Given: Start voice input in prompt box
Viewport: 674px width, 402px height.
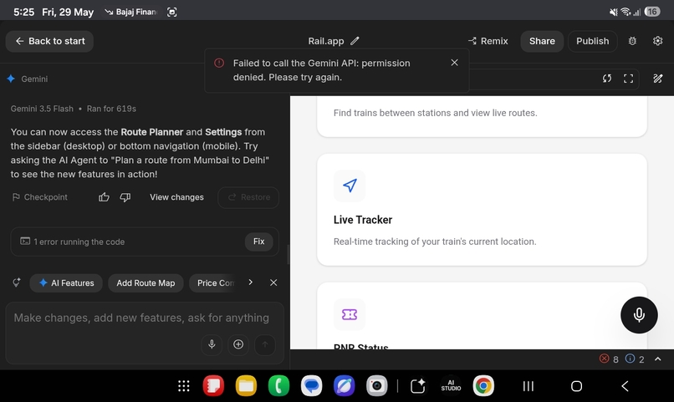Looking at the screenshot, I should click(212, 344).
